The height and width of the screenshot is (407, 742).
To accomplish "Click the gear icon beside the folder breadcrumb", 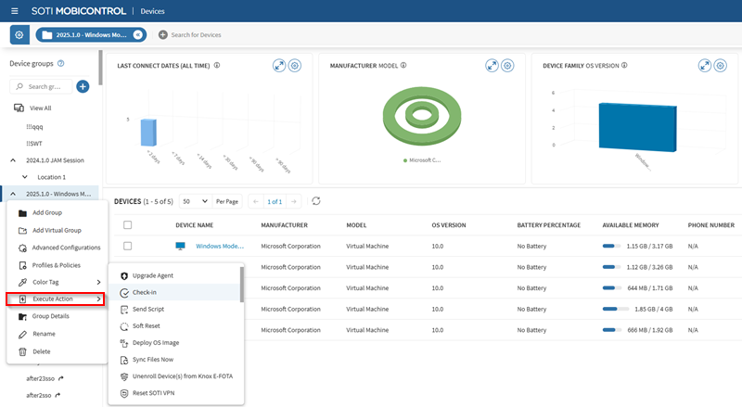I will (19, 34).
